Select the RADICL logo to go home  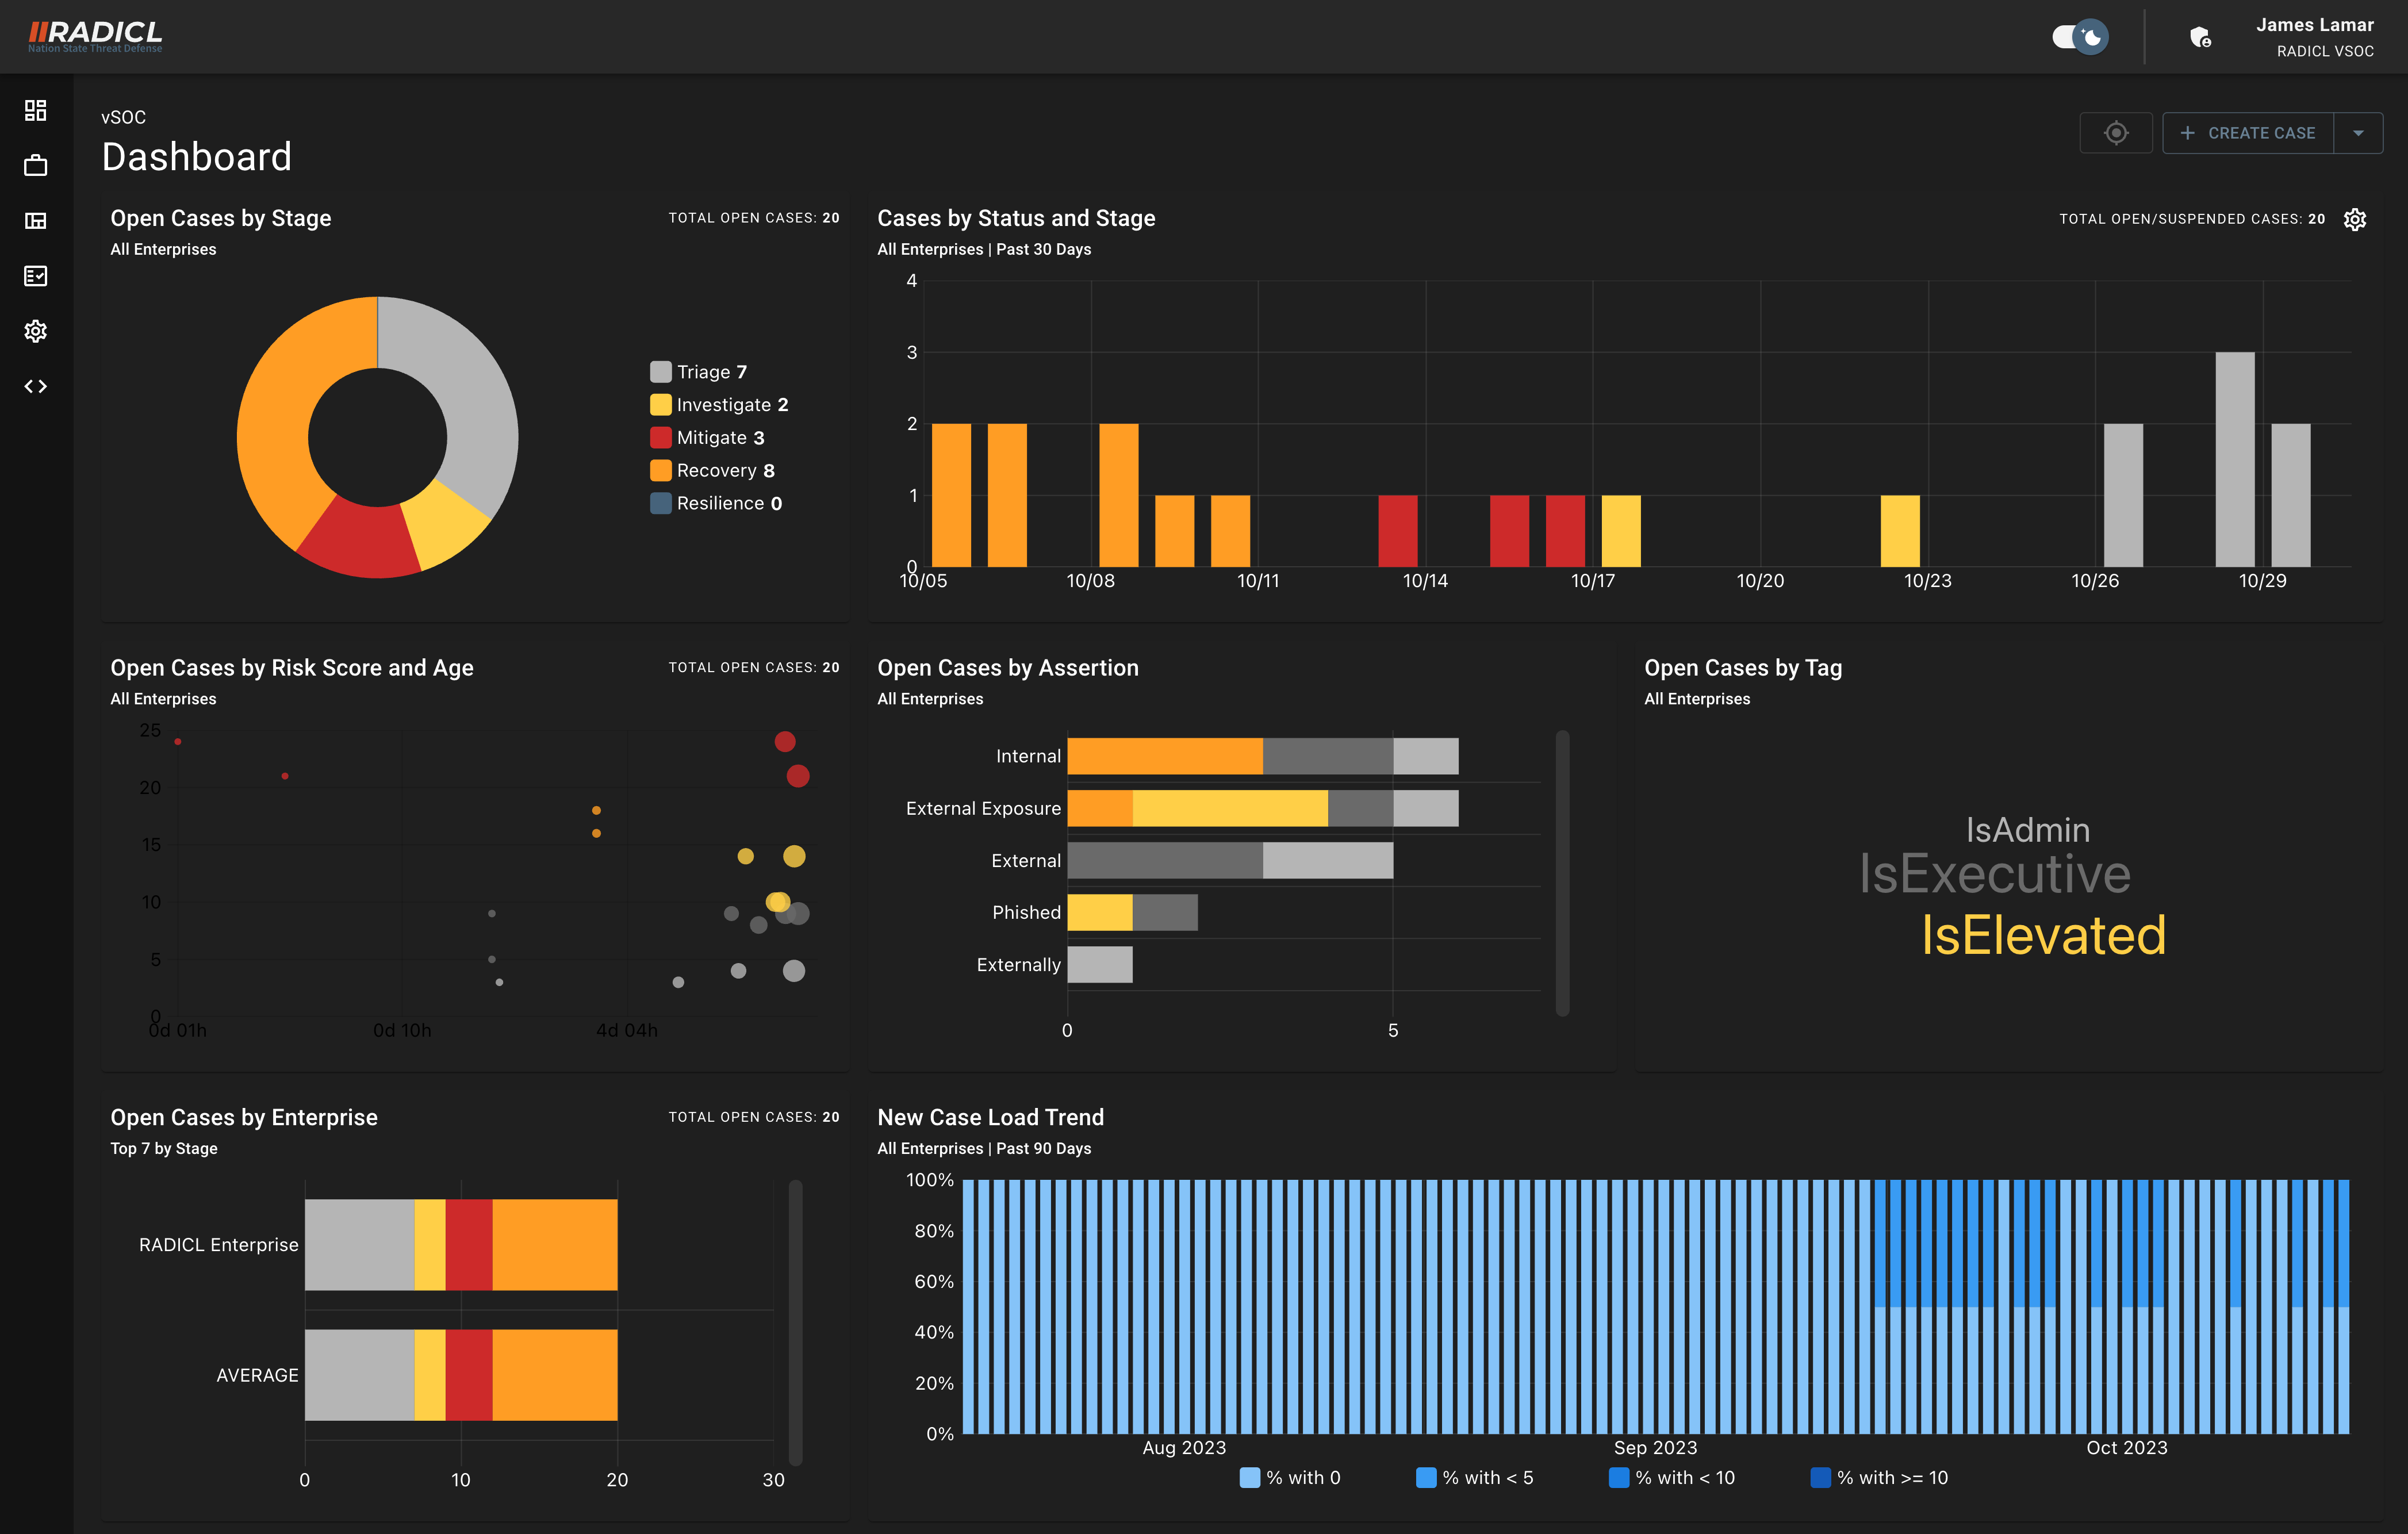[x=93, y=33]
